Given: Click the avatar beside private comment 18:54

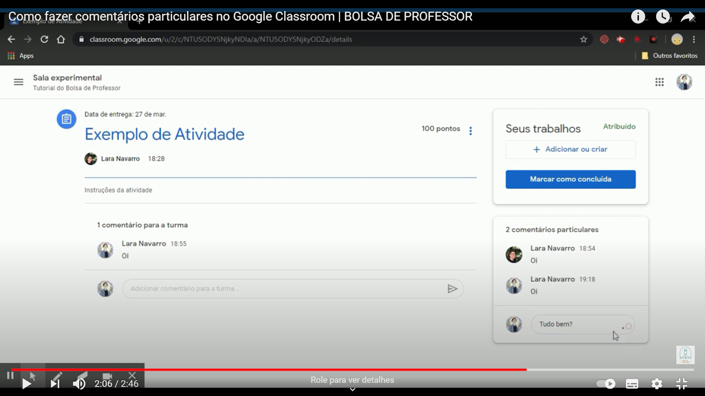Looking at the screenshot, I should [x=514, y=254].
